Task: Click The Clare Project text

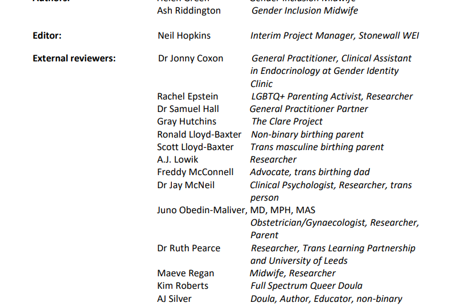Action: (287, 122)
